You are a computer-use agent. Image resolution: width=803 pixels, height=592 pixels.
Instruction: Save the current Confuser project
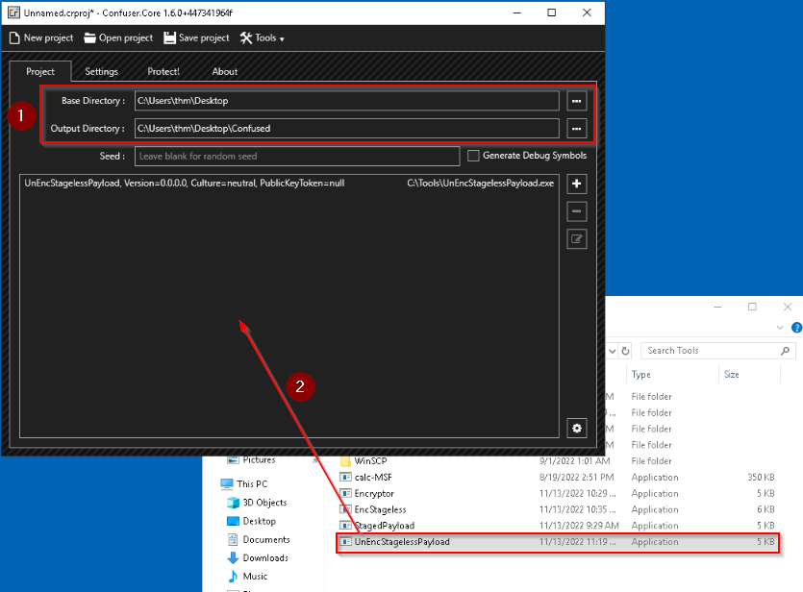click(x=196, y=37)
